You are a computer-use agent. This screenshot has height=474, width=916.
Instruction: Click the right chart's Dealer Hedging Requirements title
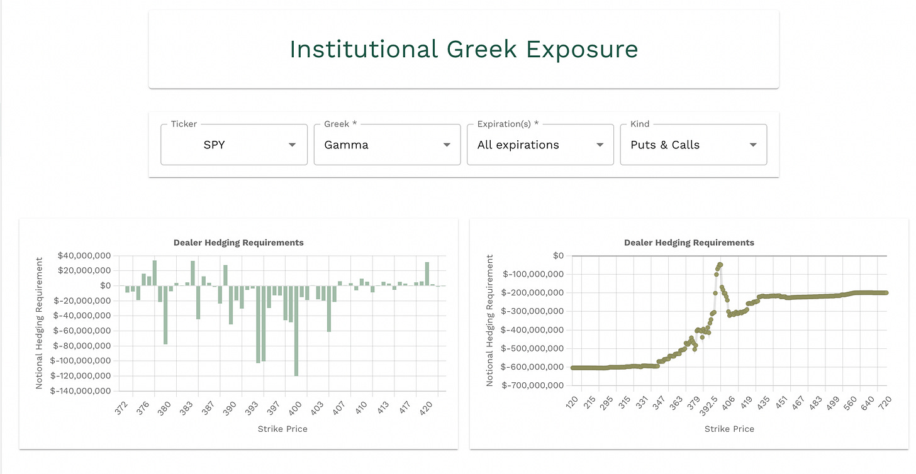[689, 243]
